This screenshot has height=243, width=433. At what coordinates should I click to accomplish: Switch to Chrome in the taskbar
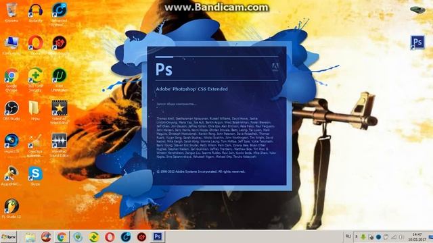[x=62, y=237]
